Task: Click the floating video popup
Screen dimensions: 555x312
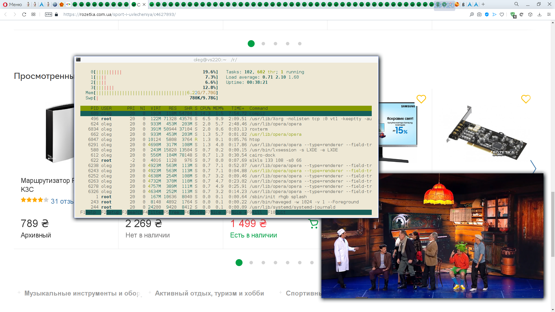Action: (432, 236)
